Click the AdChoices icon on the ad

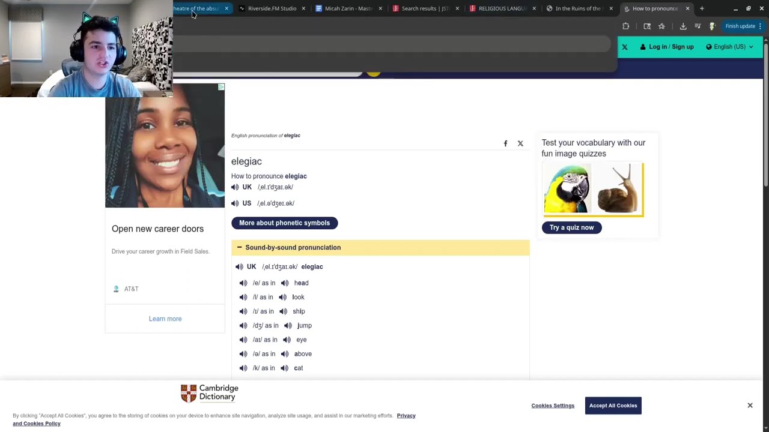(x=221, y=87)
